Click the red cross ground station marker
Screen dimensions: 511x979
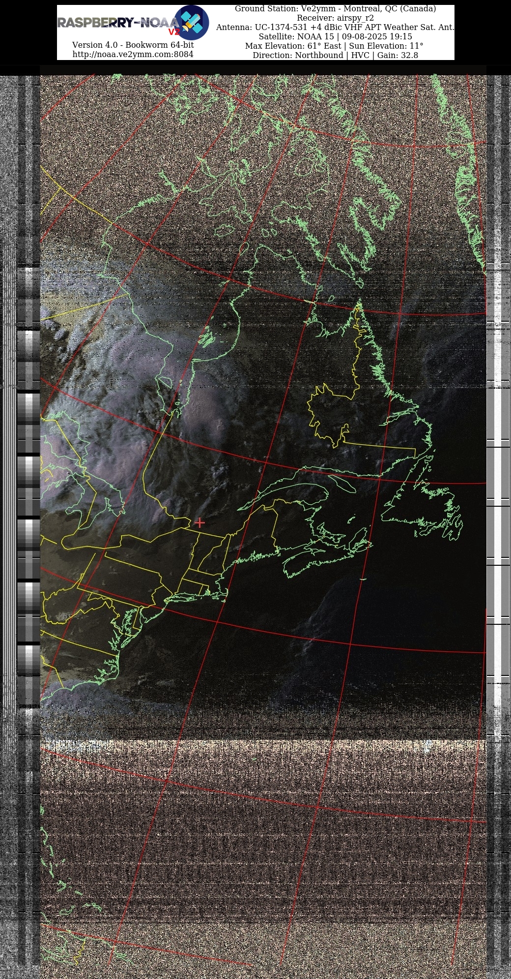click(x=199, y=522)
